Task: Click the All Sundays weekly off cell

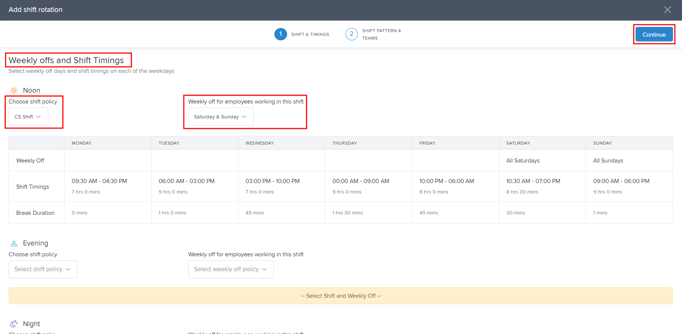Action: click(608, 161)
